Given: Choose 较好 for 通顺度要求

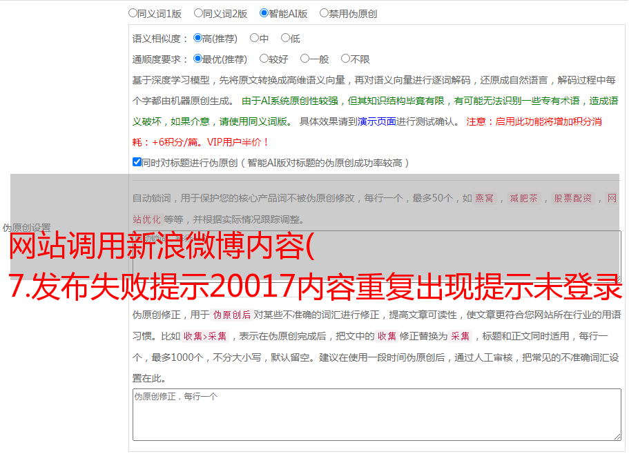Looking at the screenshot, I should 264,59.
